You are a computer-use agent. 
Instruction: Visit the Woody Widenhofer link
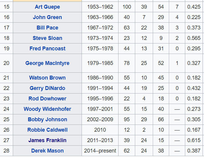point(47,109)
